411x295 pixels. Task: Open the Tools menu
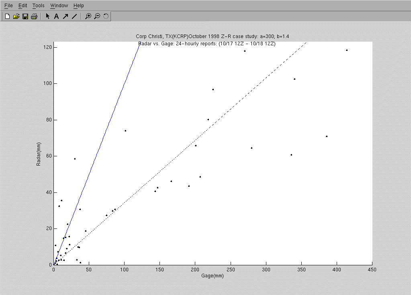pyautogui.click(x=38, y=6)
